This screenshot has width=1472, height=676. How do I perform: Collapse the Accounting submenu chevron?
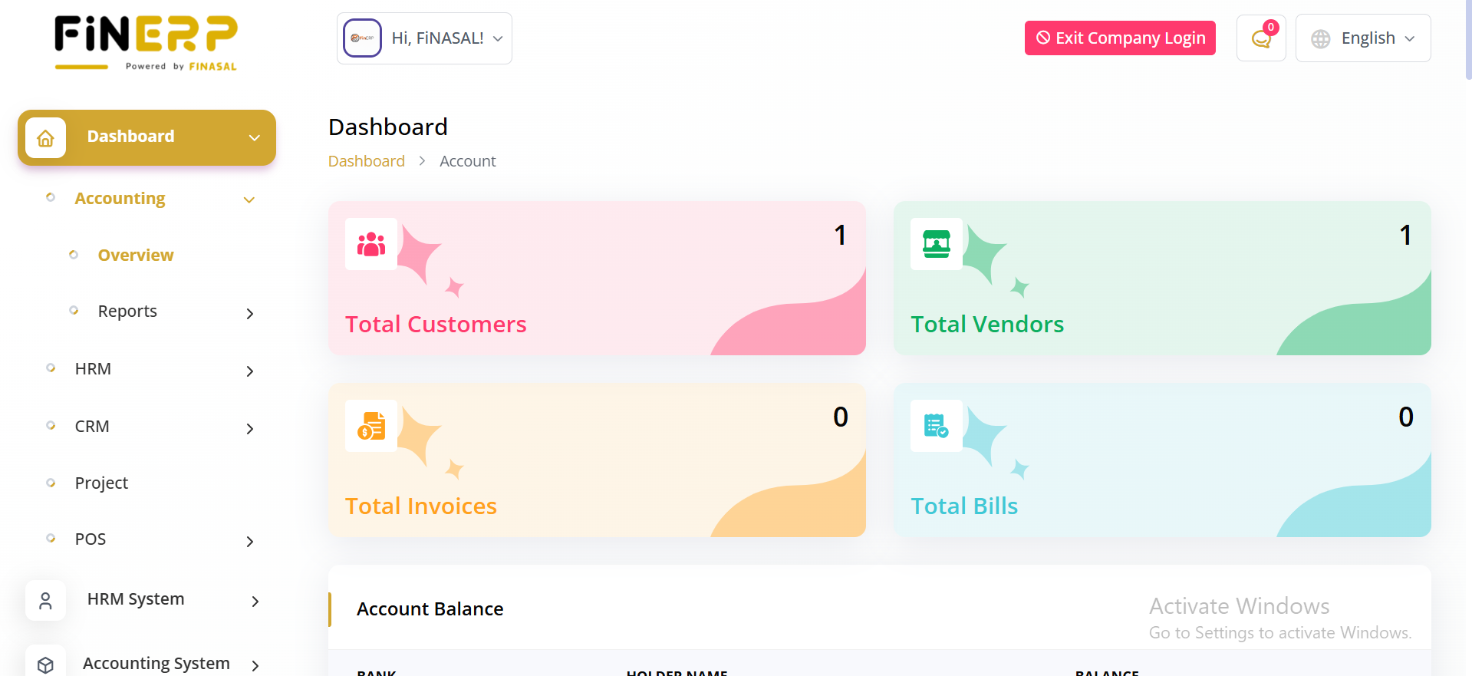(x=249, y=200)
